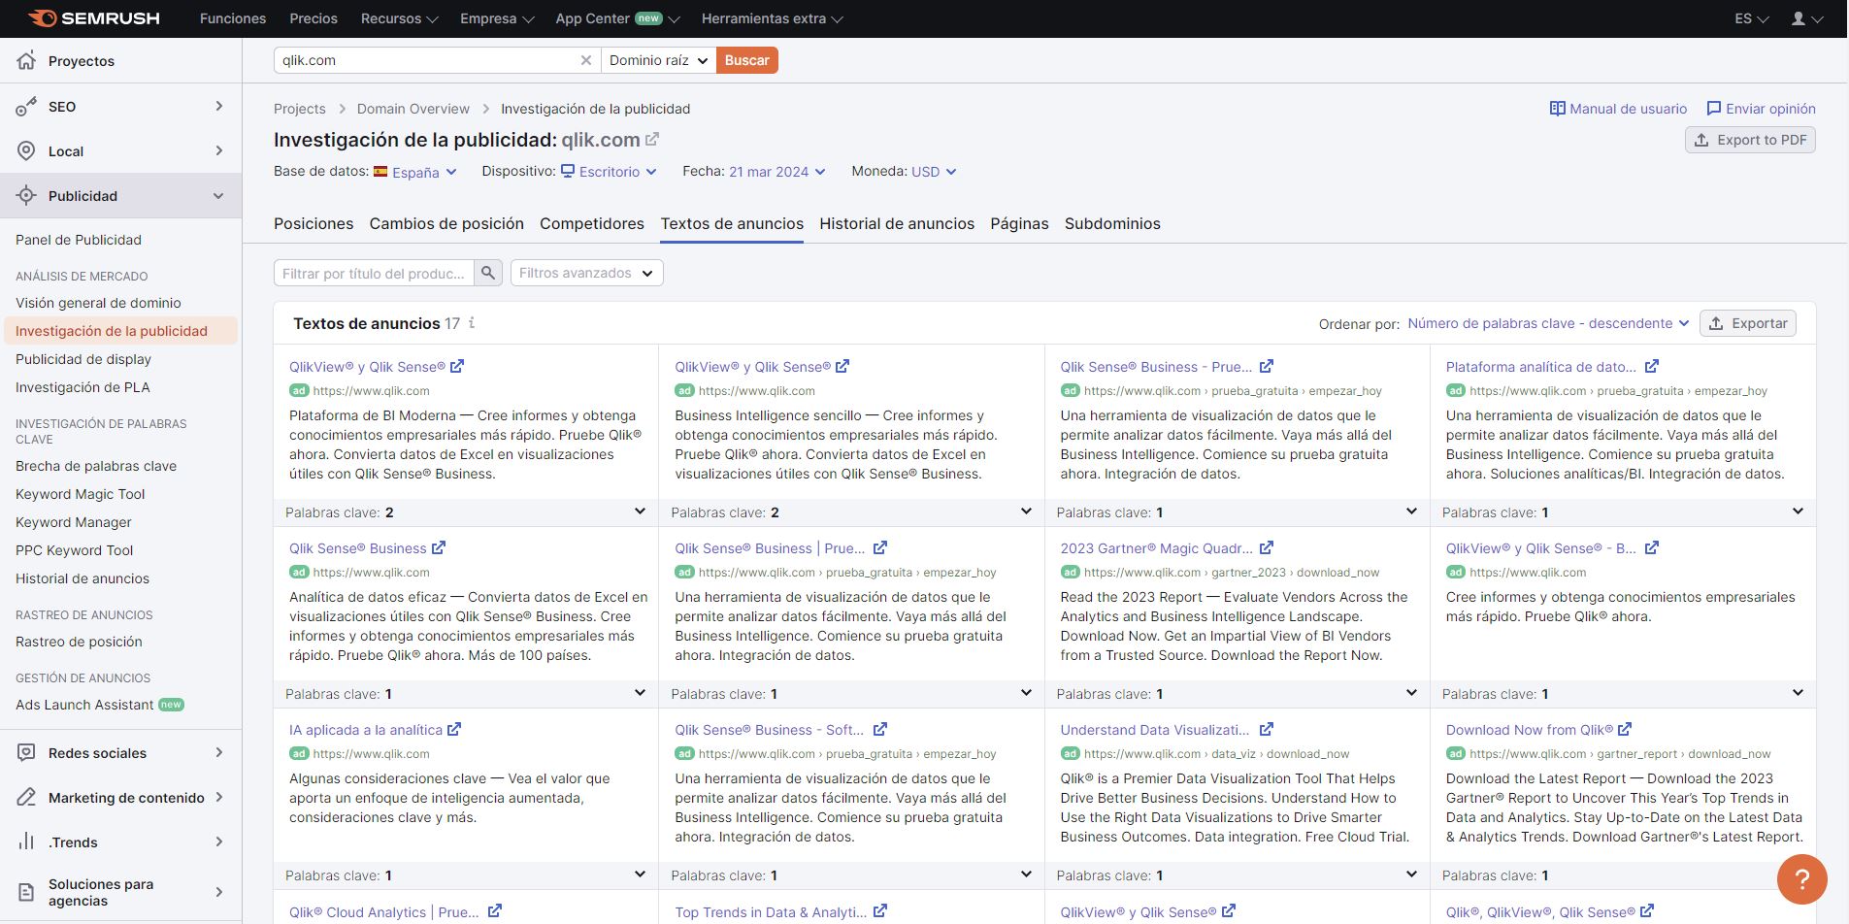Expand keywords under 2023 Gartner® Magic Quadr... ad
Viewport: 1849px width, 924px height.
pos(1411,693)
